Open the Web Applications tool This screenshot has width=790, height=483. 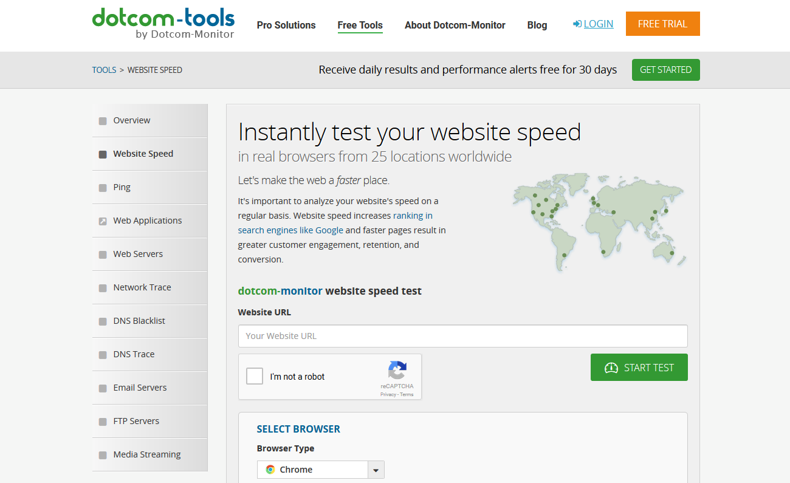(x=150, y=221)
